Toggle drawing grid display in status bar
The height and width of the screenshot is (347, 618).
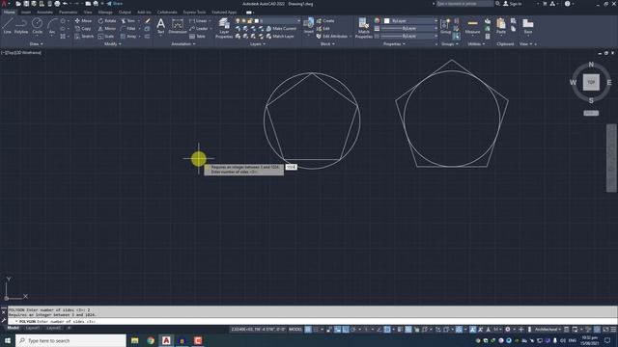[x=308, y=330]
